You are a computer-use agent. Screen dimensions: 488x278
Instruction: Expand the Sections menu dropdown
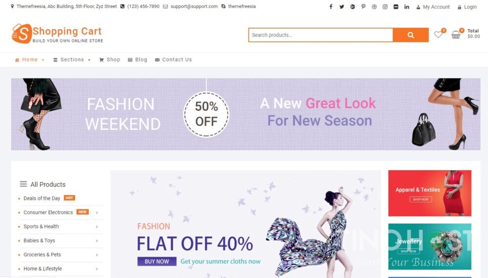72,60
